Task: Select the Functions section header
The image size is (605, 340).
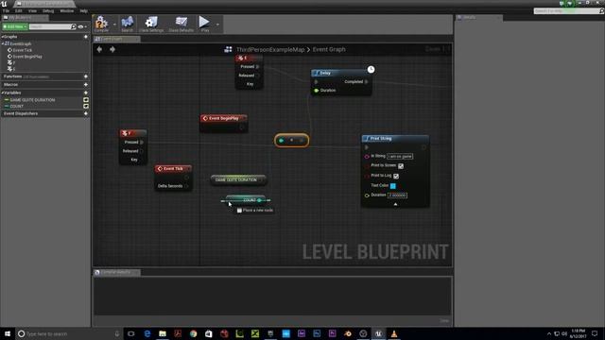Action: click(12, 76)
